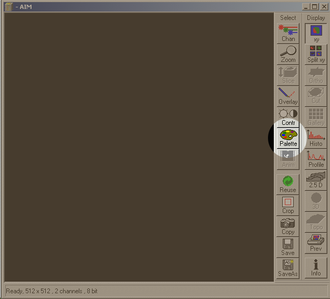
Task: Click the AIM window title bar icon
Action: [8, 6]
